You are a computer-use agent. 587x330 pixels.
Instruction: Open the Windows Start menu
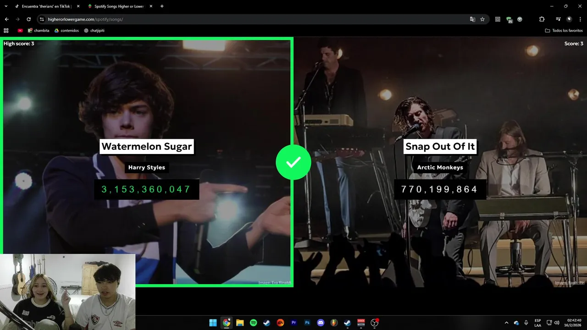tap(213, 323)
